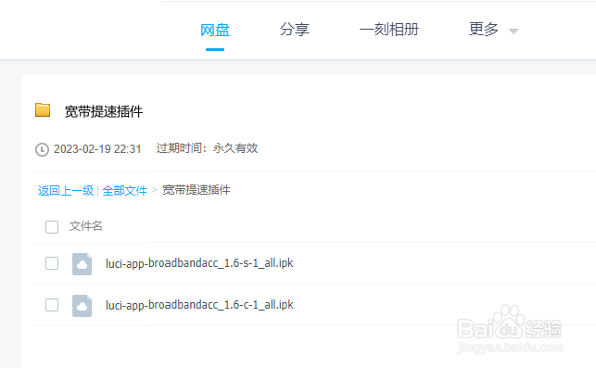Open the 一刻相册 tab
Image resolution: width=596 pixels, height=368 pixels.
tap(389, 30)
